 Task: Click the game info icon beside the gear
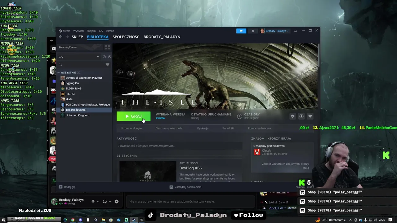click(x=301, y=116)
